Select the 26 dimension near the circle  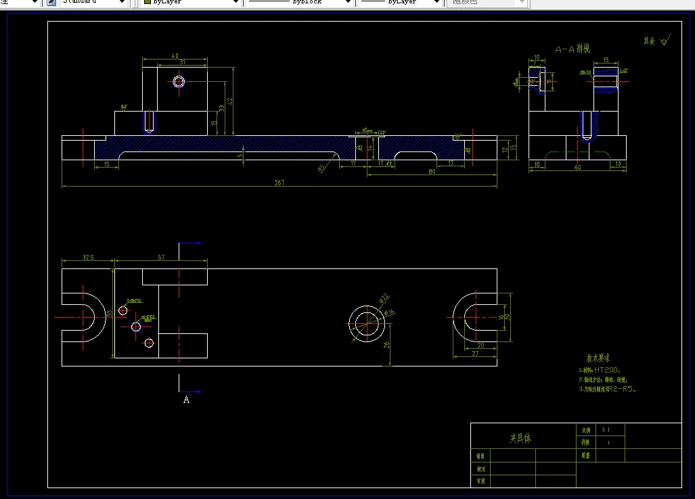pos(386,344)
